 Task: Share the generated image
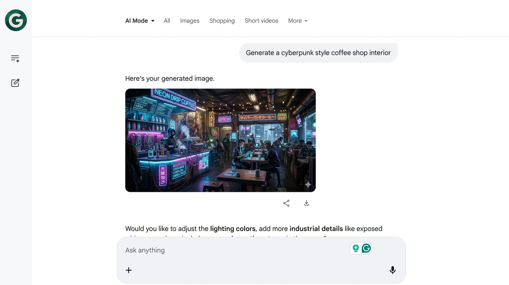click(286, 203)
